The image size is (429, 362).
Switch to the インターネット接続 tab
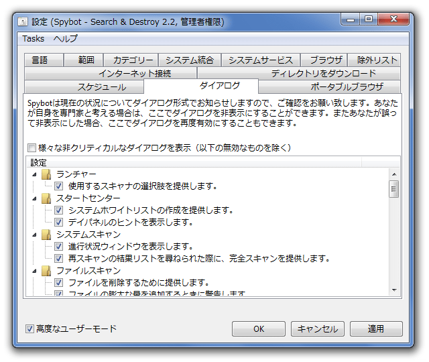(x=111, y=73)
